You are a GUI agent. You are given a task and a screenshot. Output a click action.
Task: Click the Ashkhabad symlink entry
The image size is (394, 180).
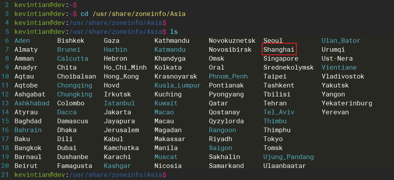point(32,103)
